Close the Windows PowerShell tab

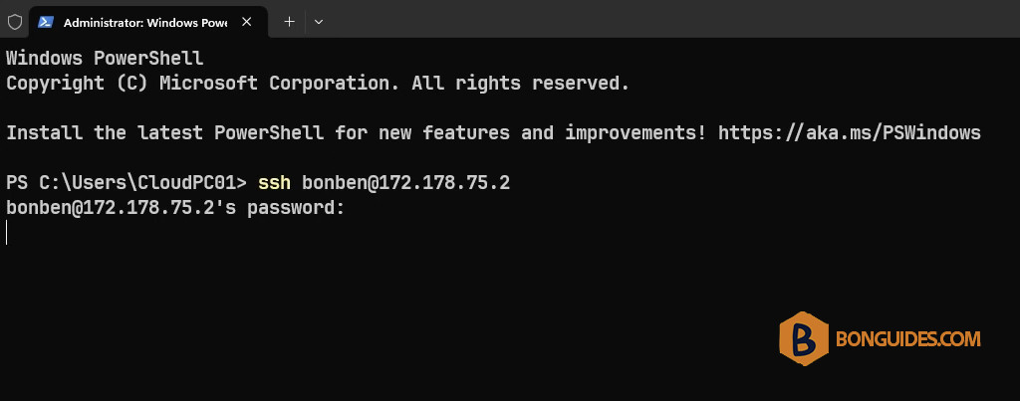coord(247,22)
